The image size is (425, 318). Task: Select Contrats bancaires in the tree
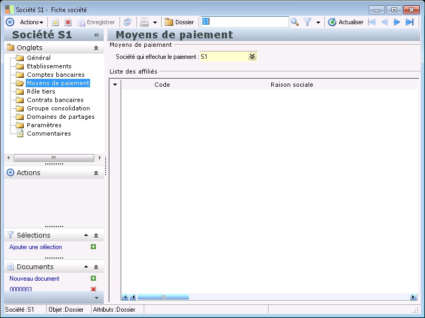pos(55,100)
